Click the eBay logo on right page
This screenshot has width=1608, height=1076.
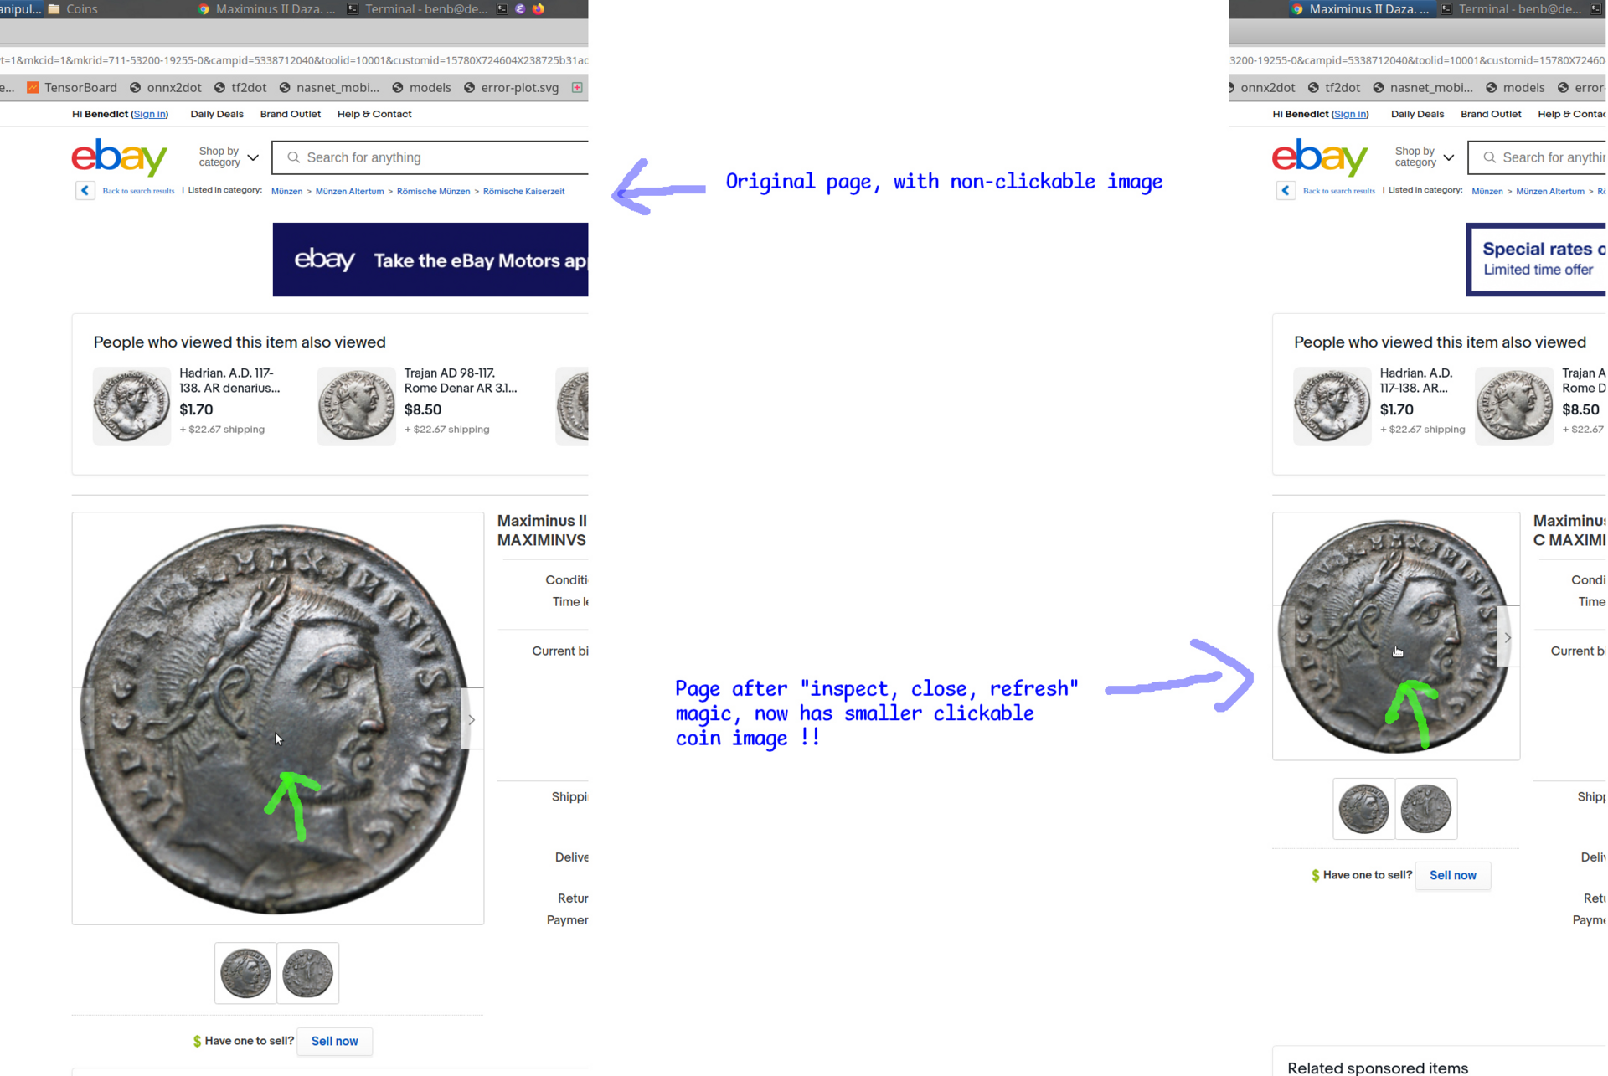1321,157
